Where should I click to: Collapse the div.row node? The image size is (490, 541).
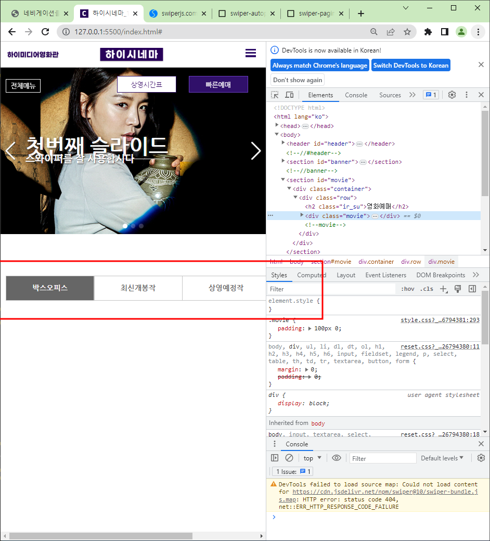[x=295, y=197]
